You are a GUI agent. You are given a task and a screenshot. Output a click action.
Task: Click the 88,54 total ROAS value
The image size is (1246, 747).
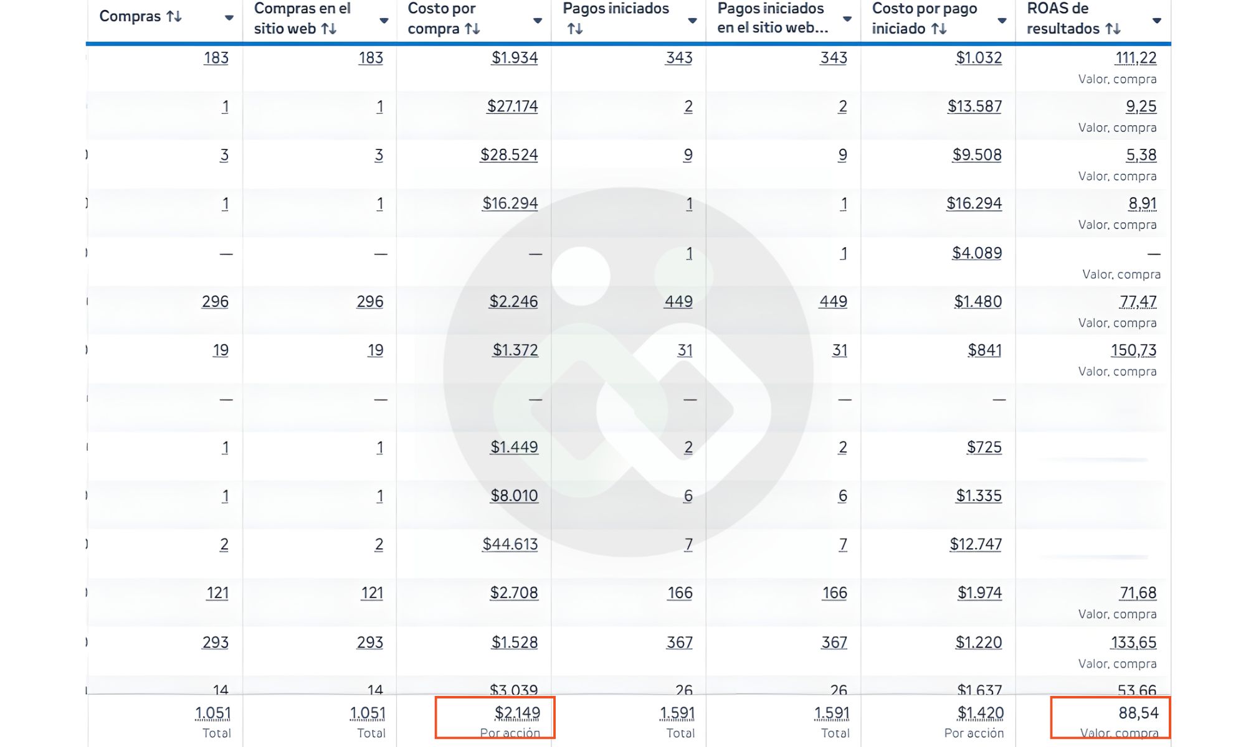coord(1138,713)
